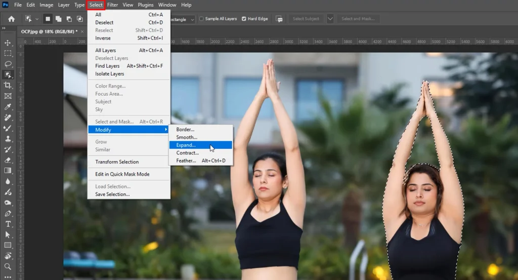This screenshot has height=280, width=518.
Task: Select the Object Selection tool in toolbar
Action: [8, 75]
